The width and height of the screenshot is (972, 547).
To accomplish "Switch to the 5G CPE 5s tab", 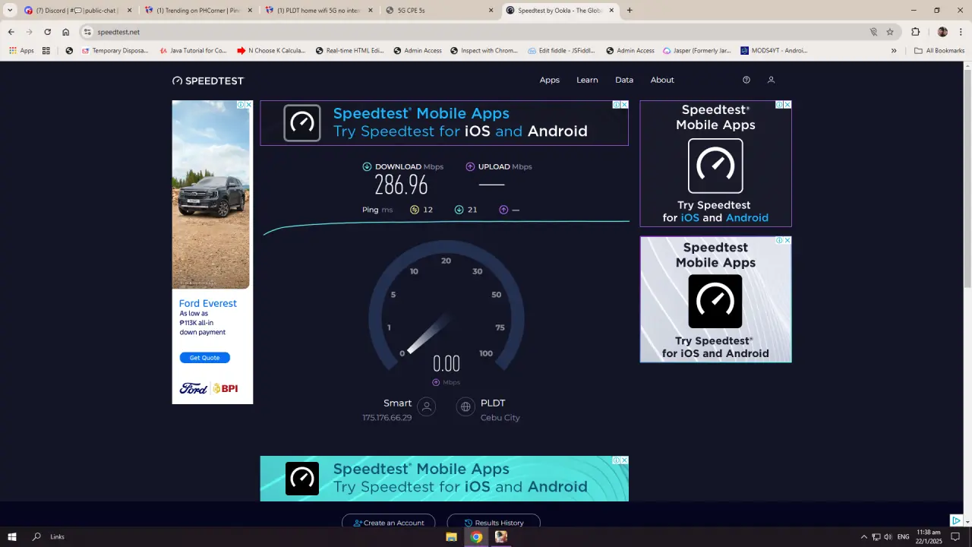I will click(x=440, y=11).
